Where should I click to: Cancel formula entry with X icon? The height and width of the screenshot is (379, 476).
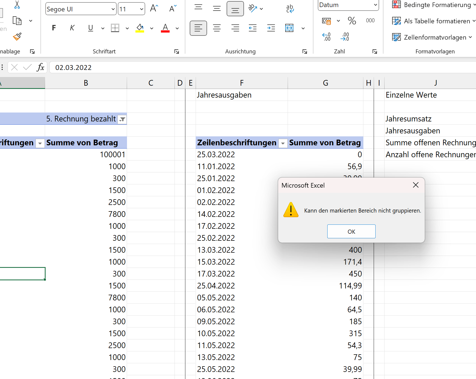pyautogui.click(x=15, y=67)
